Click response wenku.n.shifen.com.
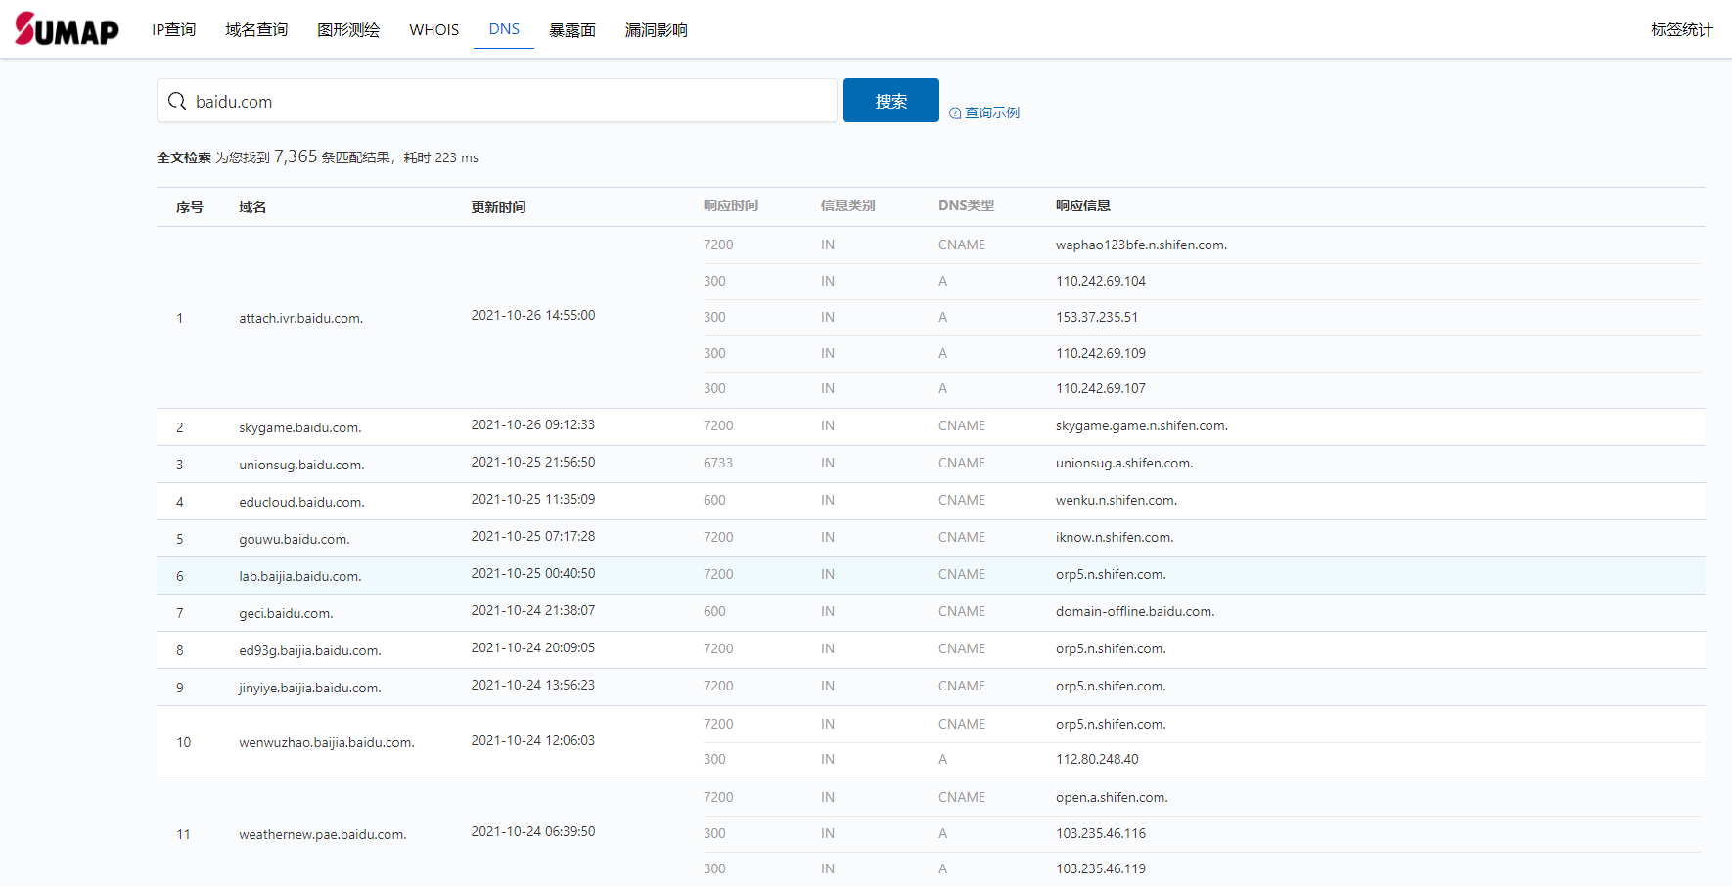 1117,501
